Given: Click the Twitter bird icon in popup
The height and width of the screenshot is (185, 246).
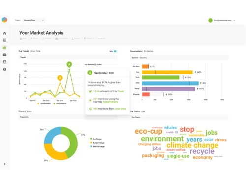Looking at the screenshot, I should (x=90, y=91).
